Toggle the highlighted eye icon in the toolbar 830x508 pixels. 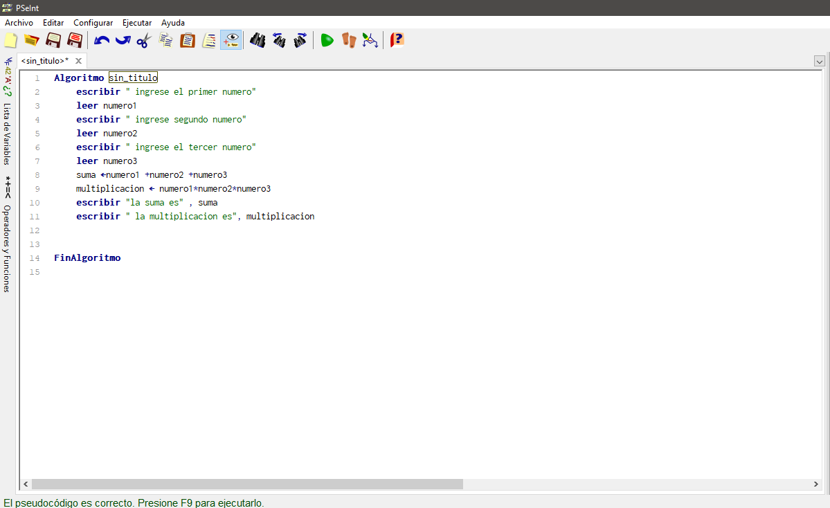pyautogui.click(x=231, y=40)
